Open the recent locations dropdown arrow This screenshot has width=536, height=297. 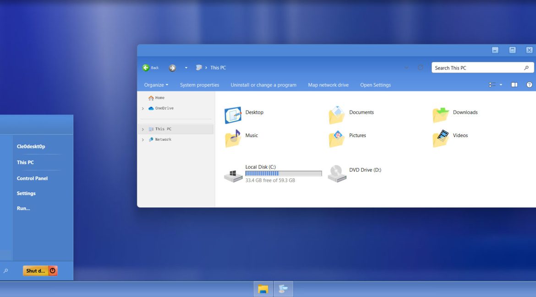tap(186, 68)
